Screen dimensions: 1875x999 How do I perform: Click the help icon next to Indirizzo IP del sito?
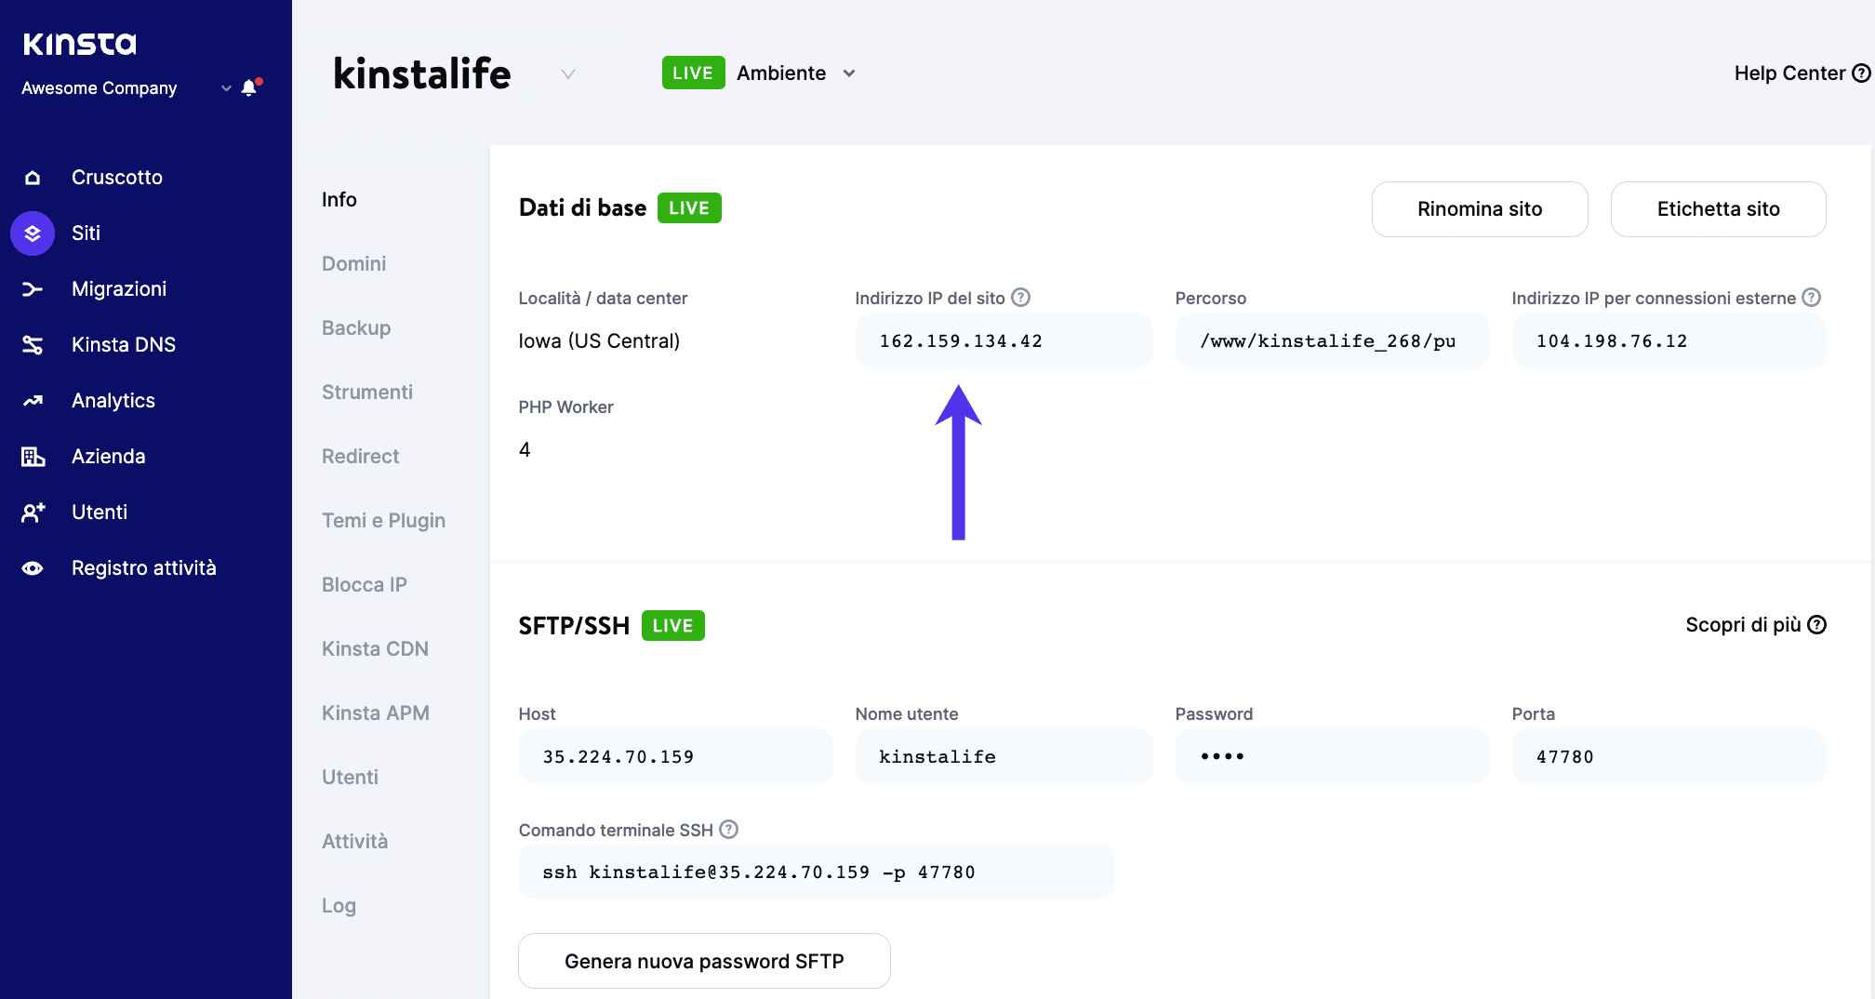tap(1021, 297)
